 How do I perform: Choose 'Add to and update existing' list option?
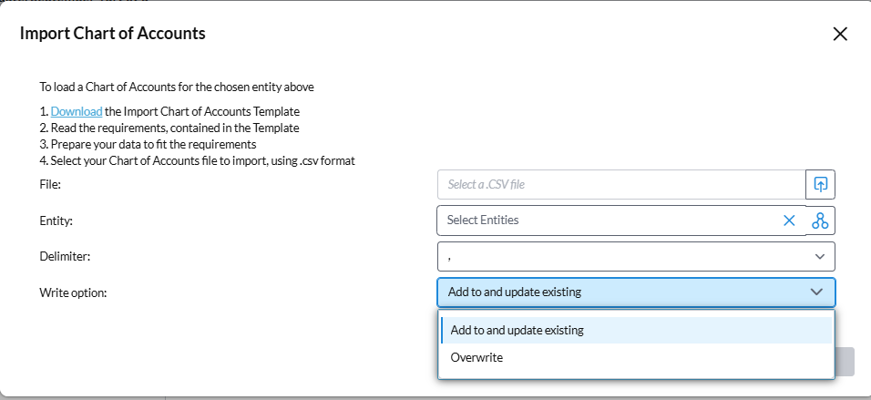pyautogui.click(x=517, y=330)
